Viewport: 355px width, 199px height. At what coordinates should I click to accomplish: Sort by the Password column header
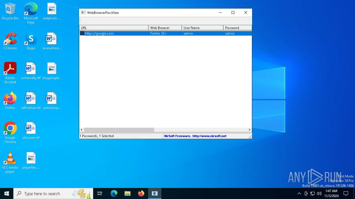coord(238,28)
